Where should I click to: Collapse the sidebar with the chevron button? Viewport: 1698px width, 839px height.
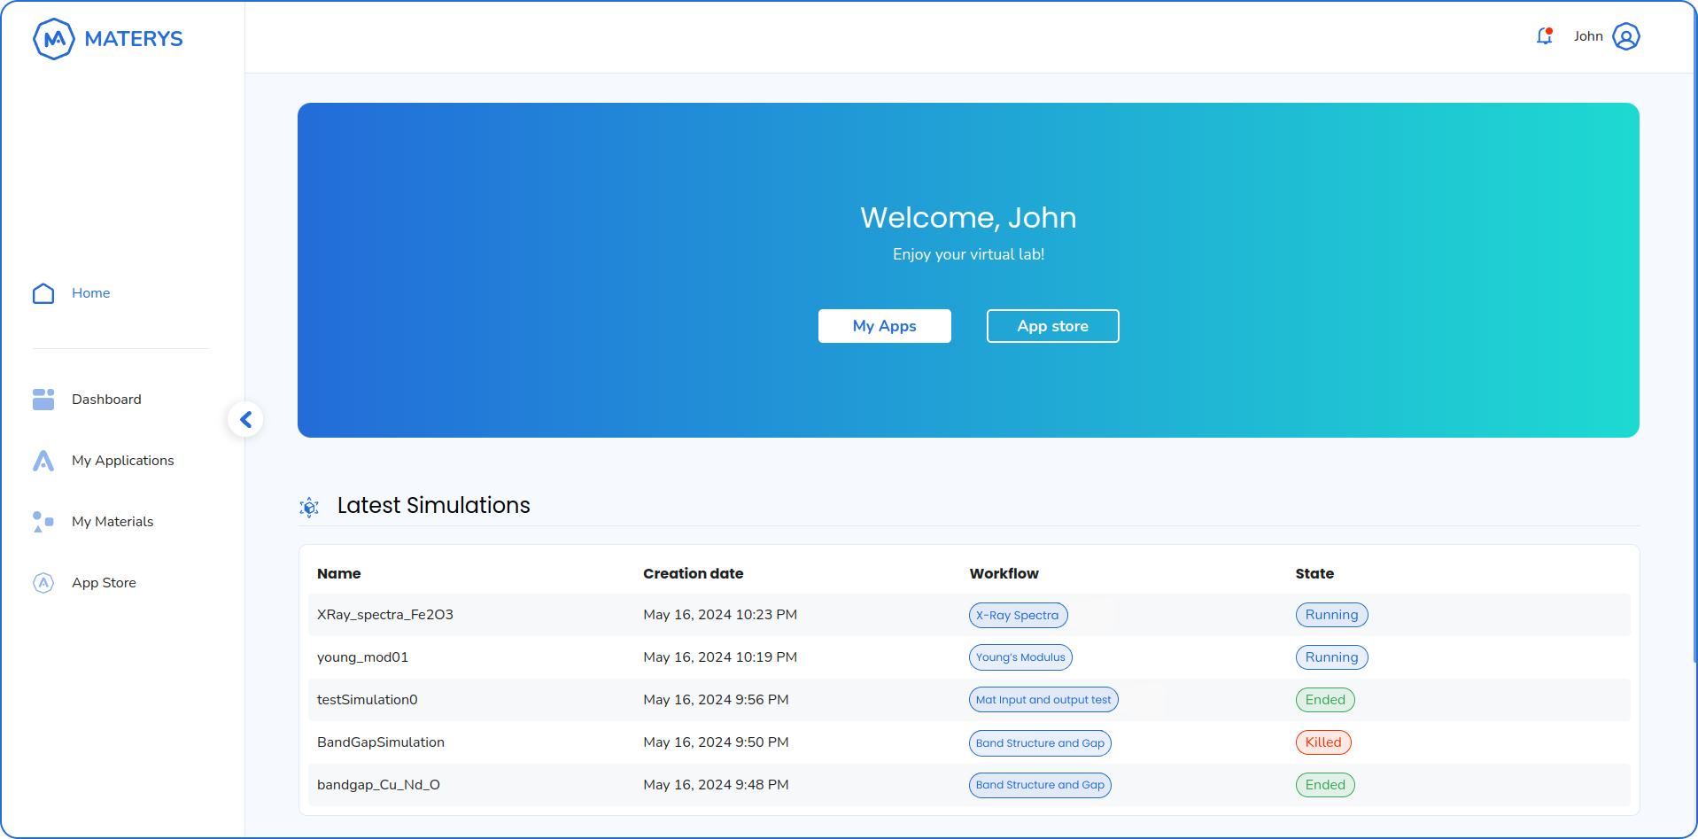(x=245, y=419)
